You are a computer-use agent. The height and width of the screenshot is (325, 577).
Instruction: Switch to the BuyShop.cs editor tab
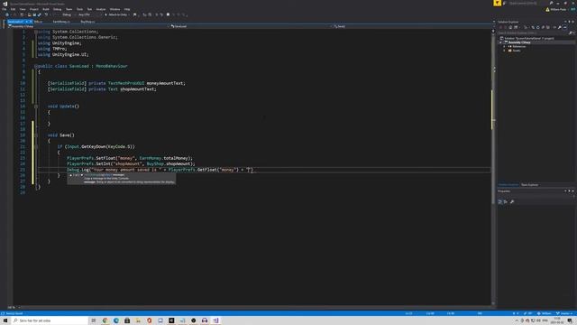coord(87,22)
